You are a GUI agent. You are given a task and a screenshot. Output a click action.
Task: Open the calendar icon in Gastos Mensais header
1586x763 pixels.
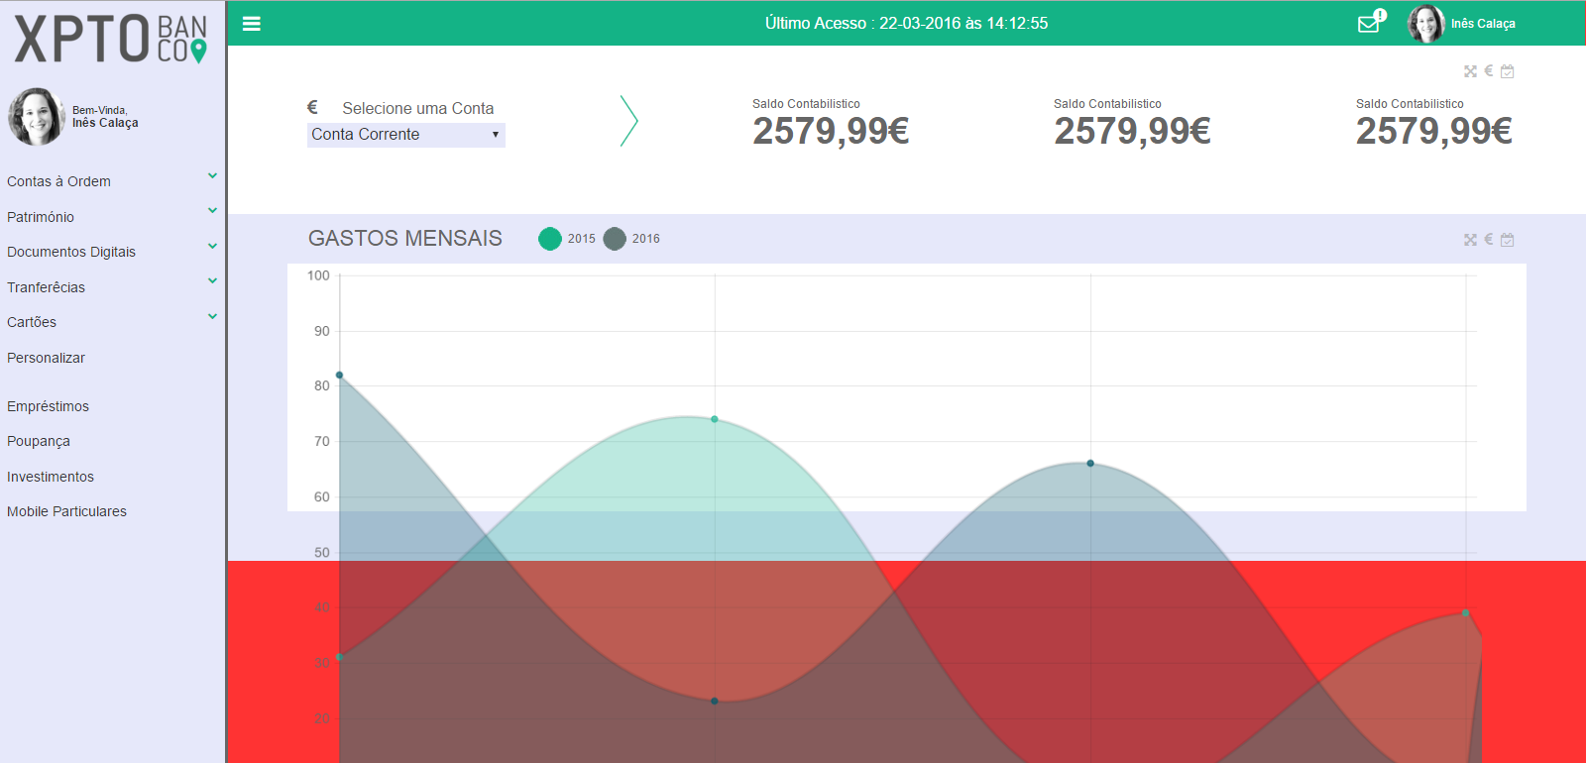[1507, 240]
